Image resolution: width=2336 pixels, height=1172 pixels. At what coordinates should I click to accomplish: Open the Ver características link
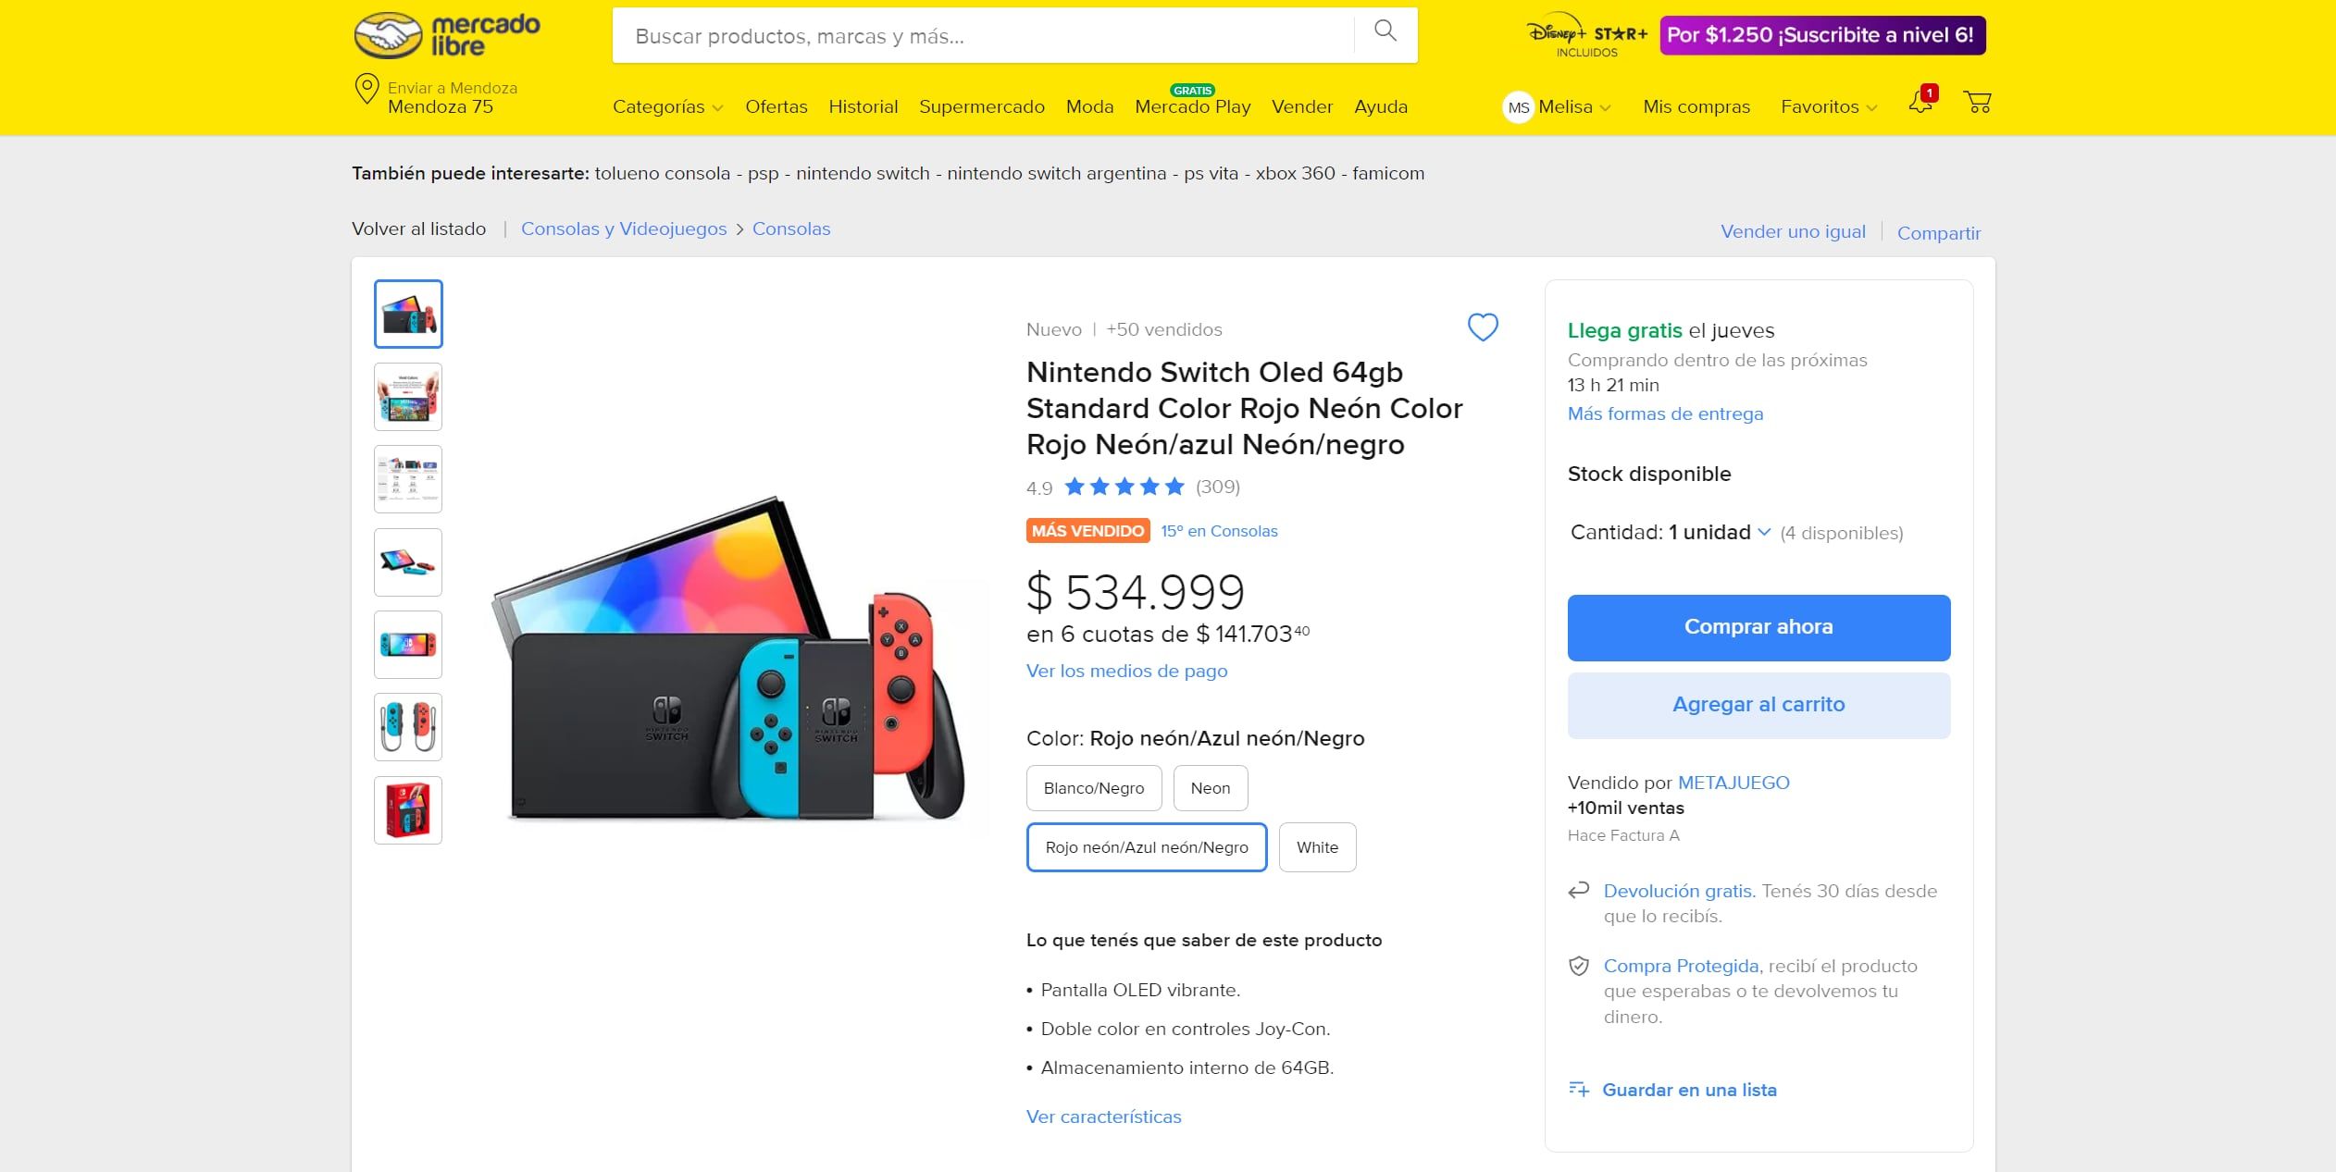[x=1103, y=1116]
